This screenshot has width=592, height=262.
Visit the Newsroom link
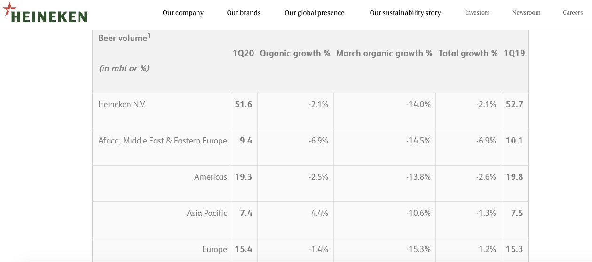[526, 13]
